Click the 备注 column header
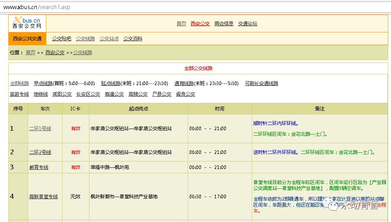Image resolution: width=391 pixels, height=222 pixels. 320,109
